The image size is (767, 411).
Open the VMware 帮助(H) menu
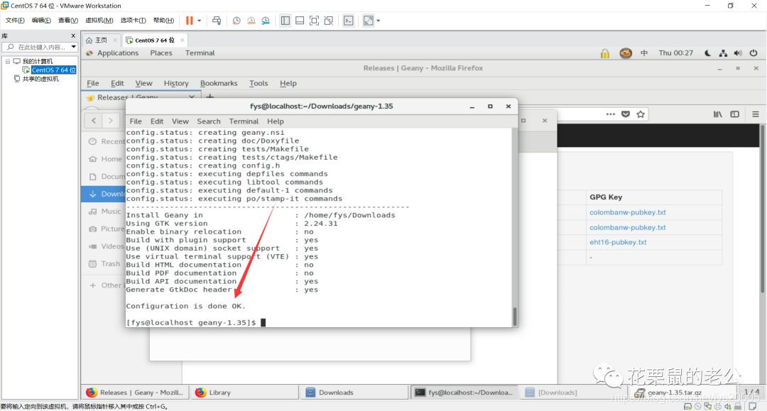pyautogui.click(x=163, y=20)
